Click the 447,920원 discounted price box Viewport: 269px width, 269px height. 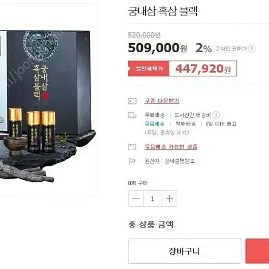pos(203,68)
